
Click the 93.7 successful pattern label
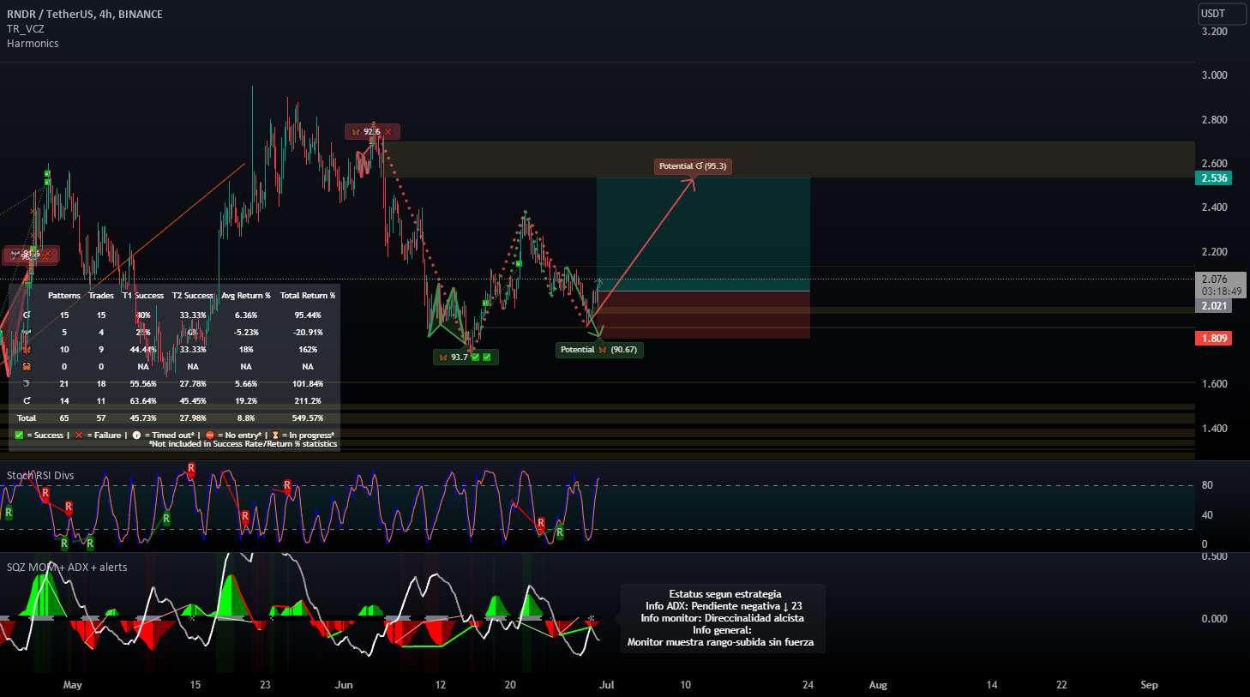(x=465, y=358)
